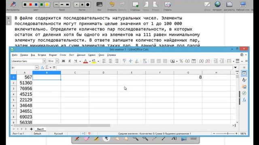Open the Инструменты pen tools icon
Screen dimensions: 259x145
tap(13, 4)
